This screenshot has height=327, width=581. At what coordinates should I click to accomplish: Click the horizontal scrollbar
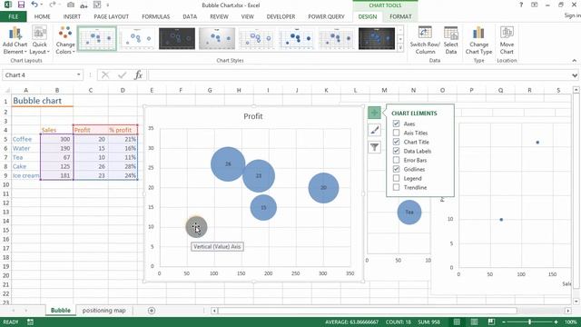pos(367,311)
